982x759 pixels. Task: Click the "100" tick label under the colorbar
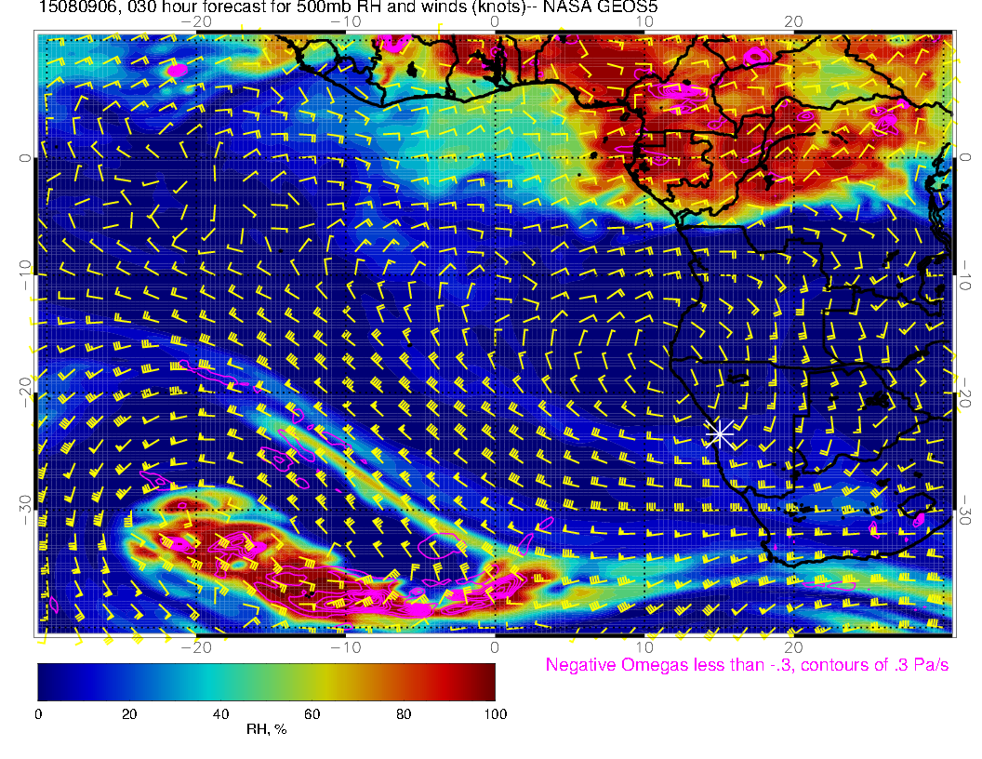pyautogui.click(x=495, y=713)
